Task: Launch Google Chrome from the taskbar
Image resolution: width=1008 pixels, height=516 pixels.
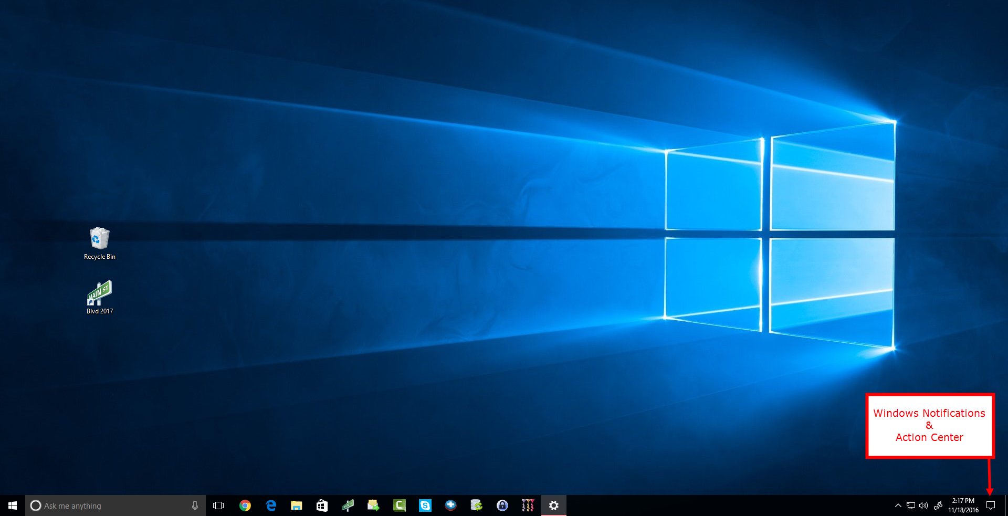Action: [x=245, y=506]
